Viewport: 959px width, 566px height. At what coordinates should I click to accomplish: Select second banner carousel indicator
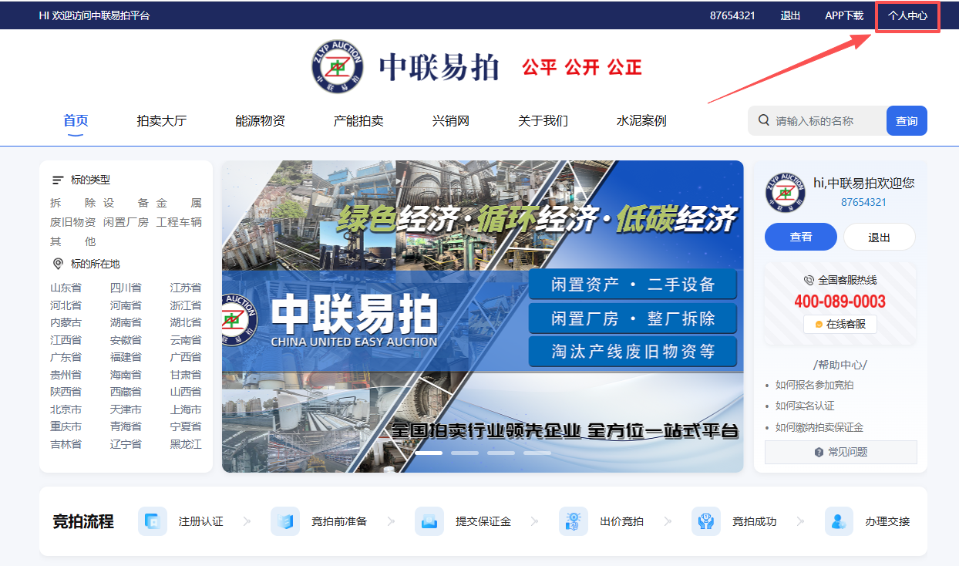coord(465,453)
